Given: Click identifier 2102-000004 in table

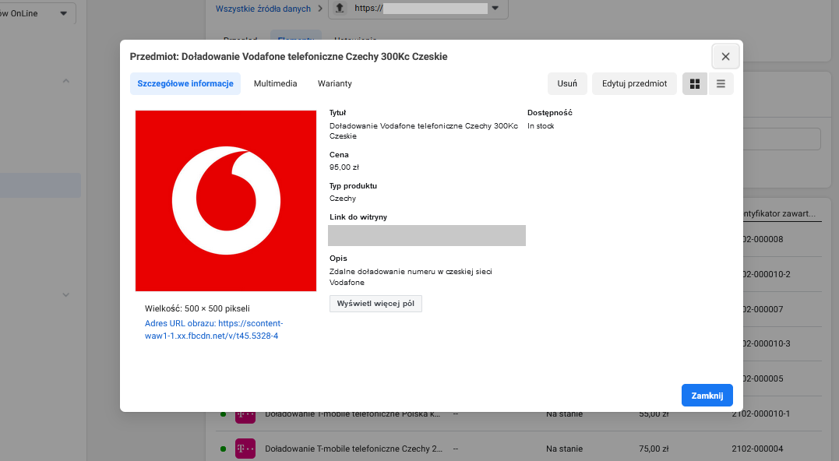Looking at the screenshot, I should coord(757,449).
